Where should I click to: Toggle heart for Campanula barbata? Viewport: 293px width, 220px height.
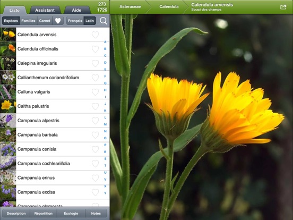tap(95, 135)
